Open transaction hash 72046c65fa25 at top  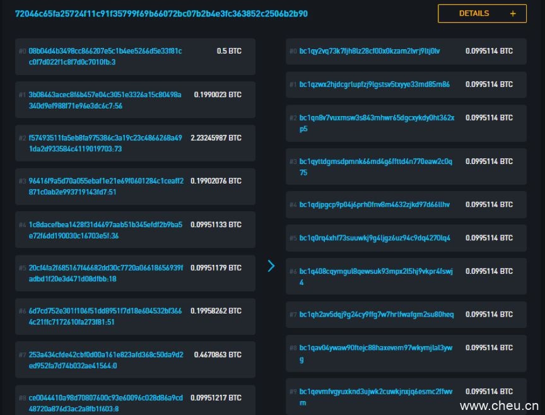[x=161, y=13]
